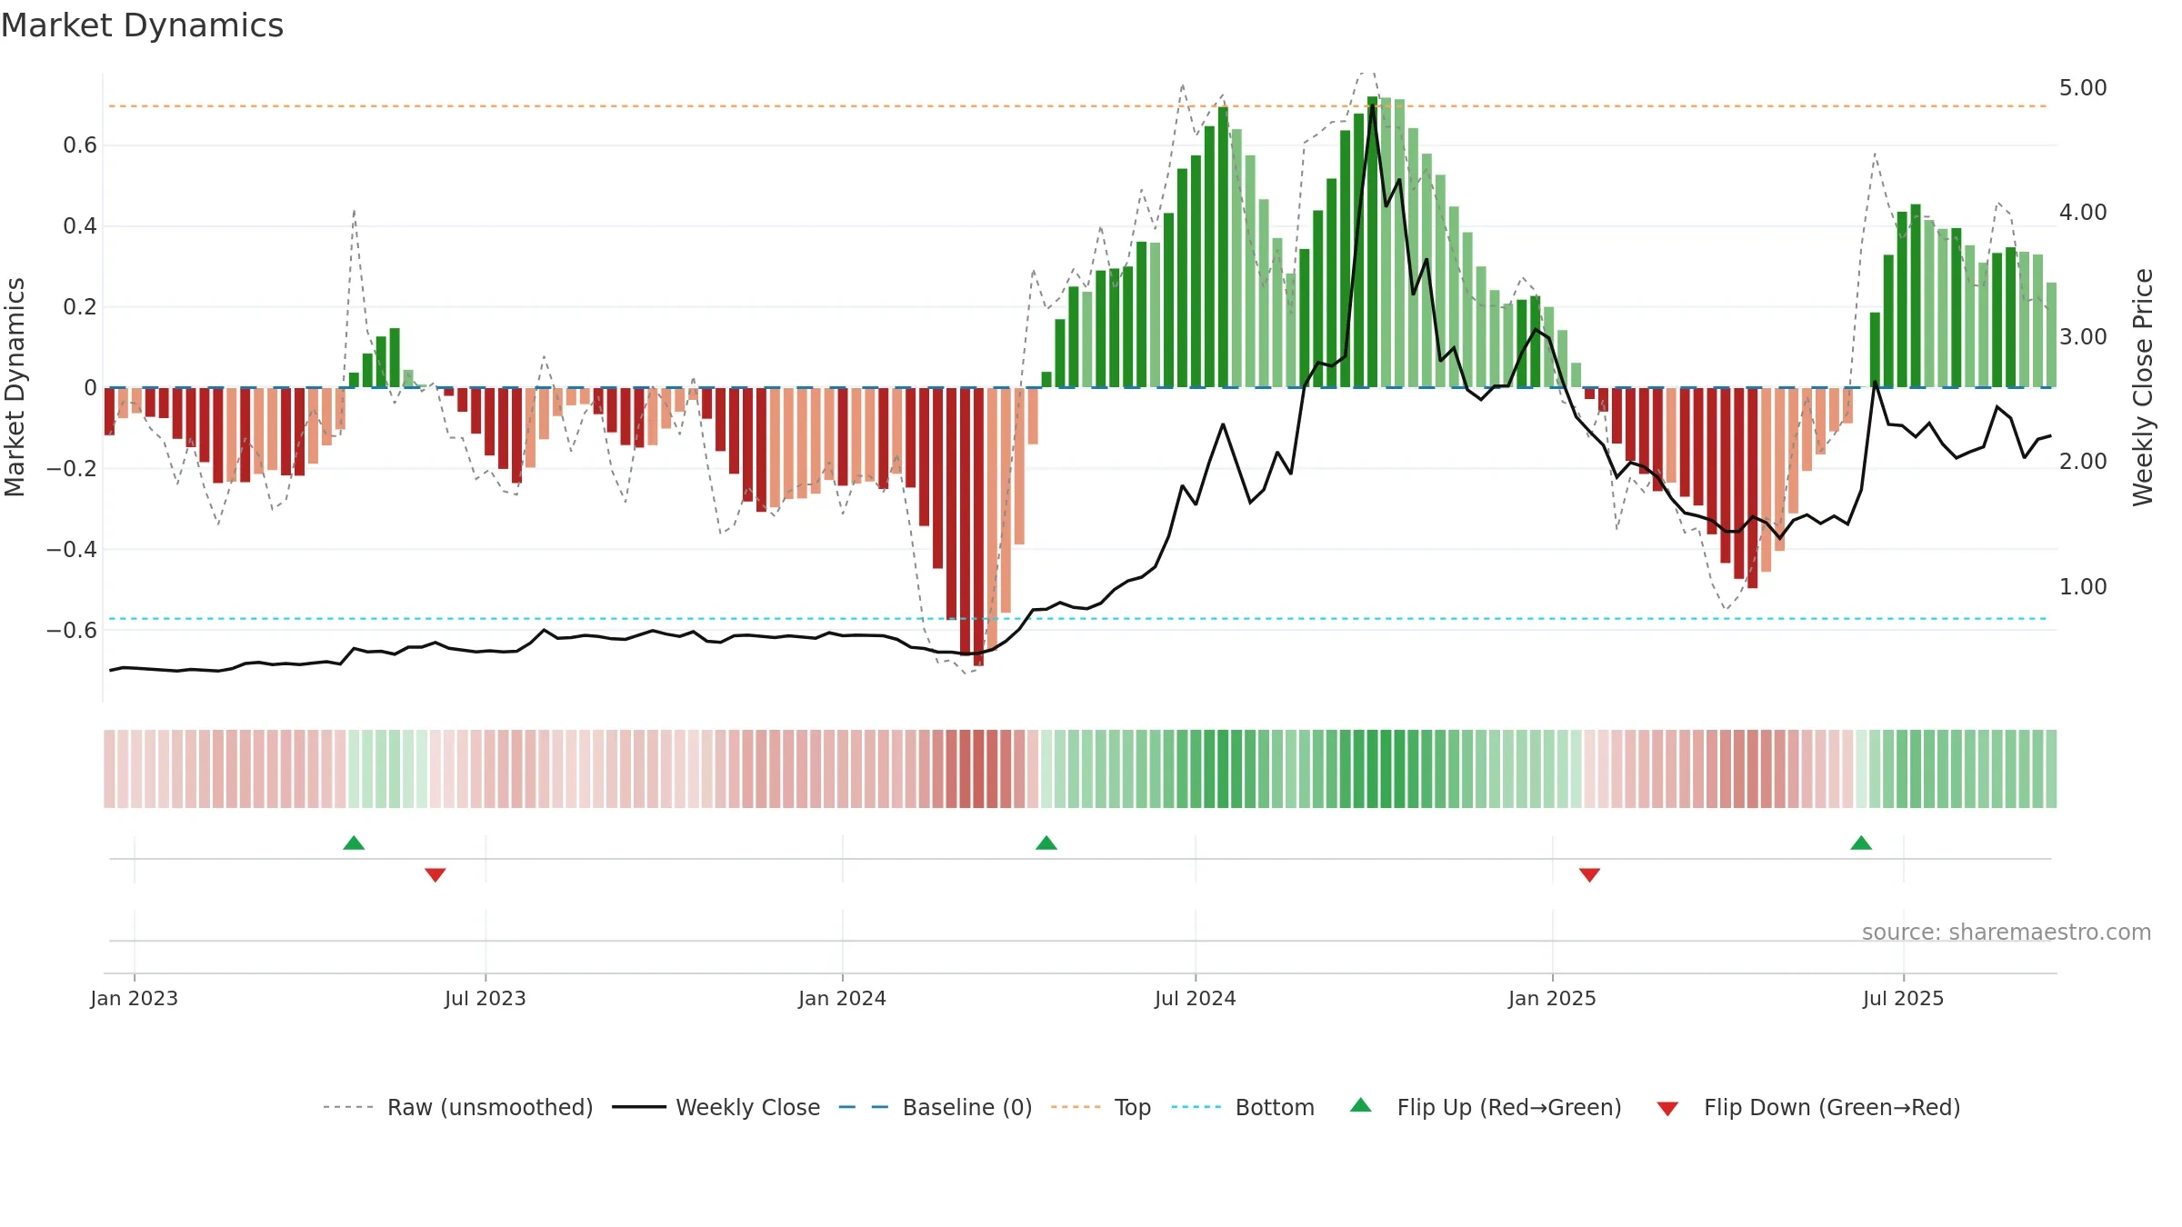The width and height of the screenshot is (2182, 1227).
Task: Click the weekly close price peak in late 2024
Action: point(1372,105)
